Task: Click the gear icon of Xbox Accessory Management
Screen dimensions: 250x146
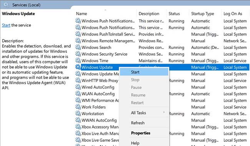Action: (78, 127)
